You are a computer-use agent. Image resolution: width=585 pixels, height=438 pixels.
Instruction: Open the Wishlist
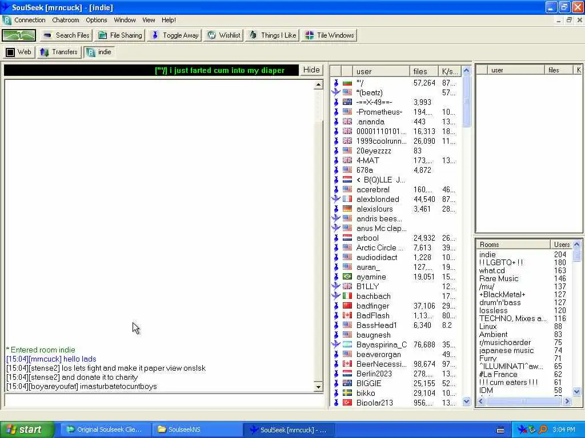pos(224,35)
